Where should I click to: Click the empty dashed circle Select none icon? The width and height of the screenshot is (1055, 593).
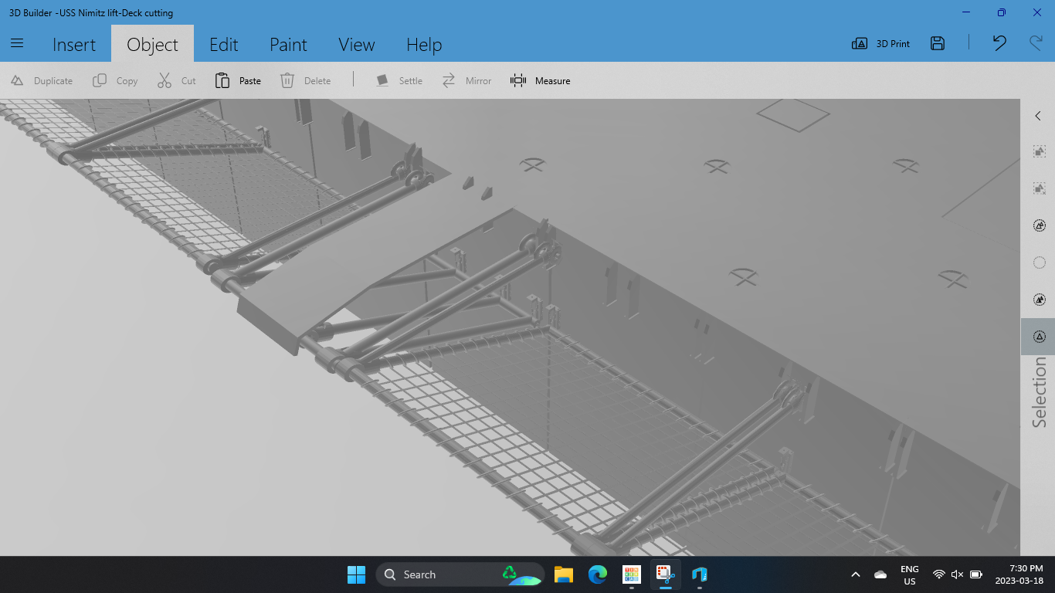coord(1040,263)
